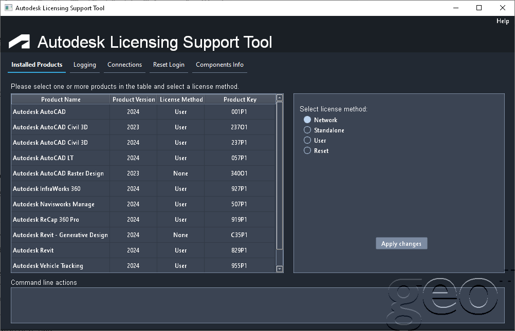The image size is (515, 331).
Task: Click product key 507P1 cell
Action: coord(239,204)
